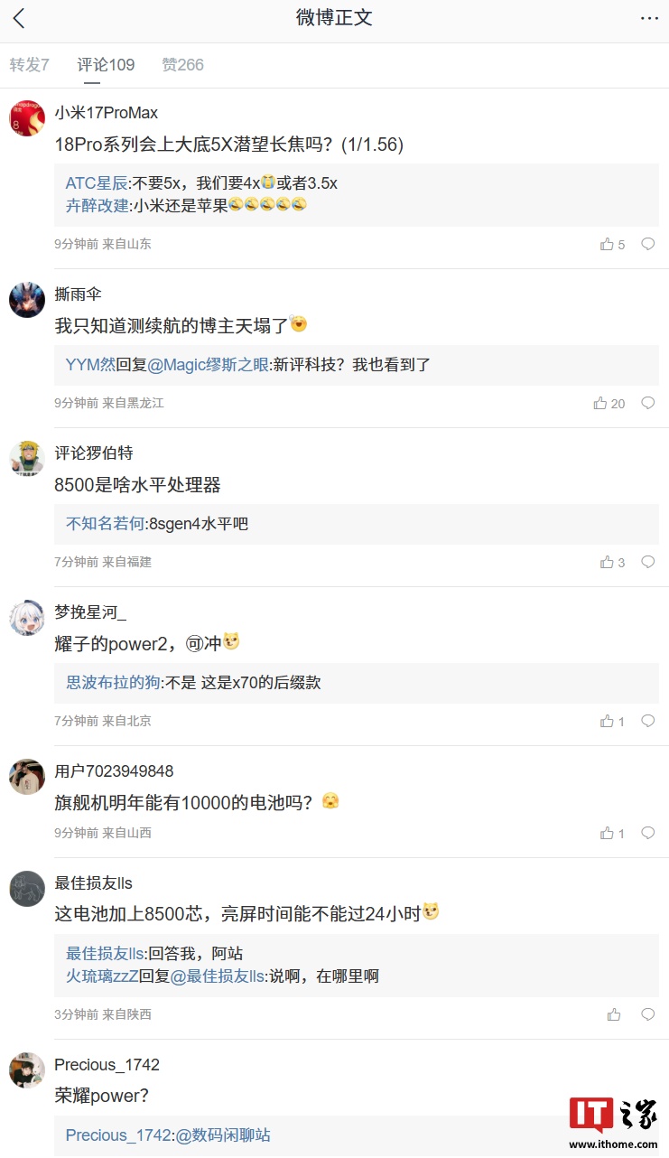Select the 评论109 tab
The image size is (669, 1158).
tap(106, 65)
